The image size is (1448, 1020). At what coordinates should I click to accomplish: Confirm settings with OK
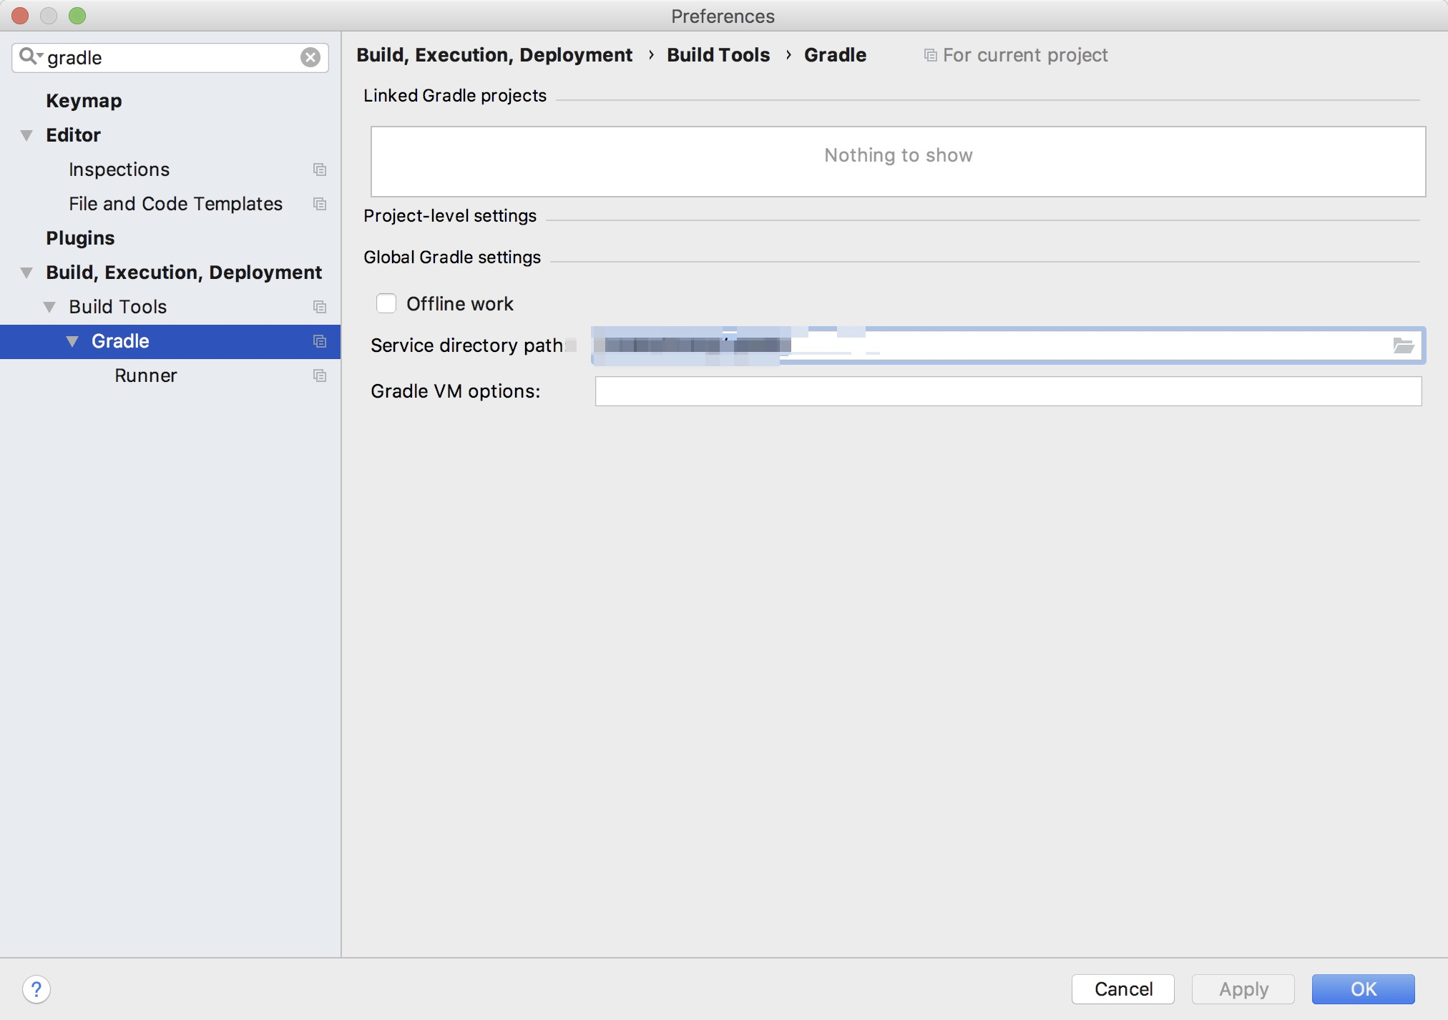coord(1363,989)
